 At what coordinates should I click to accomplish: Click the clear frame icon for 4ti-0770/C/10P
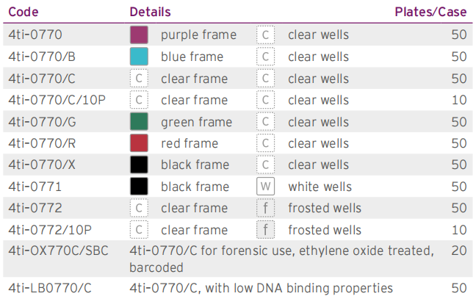pyautogui.click(x=139, y=100)
